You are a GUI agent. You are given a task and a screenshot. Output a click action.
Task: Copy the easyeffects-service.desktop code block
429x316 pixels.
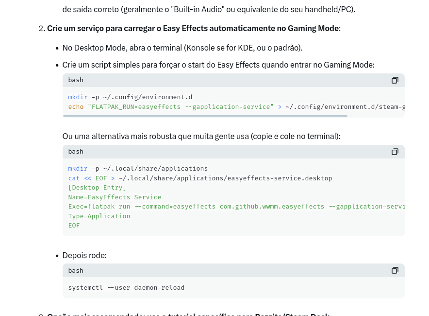(395, 152)
